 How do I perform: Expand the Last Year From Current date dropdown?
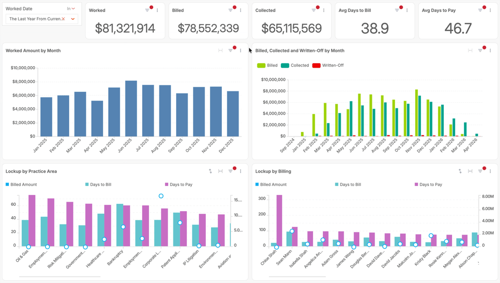[x=73, y=19]
